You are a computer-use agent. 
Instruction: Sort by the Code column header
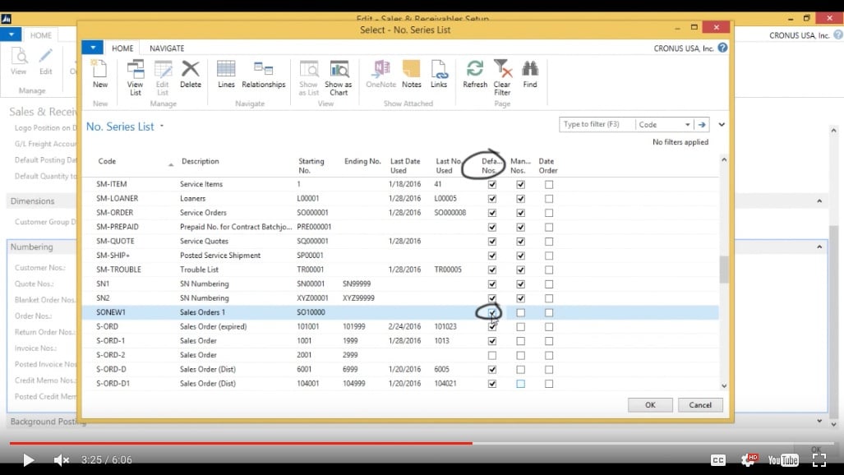click(107, 161)
